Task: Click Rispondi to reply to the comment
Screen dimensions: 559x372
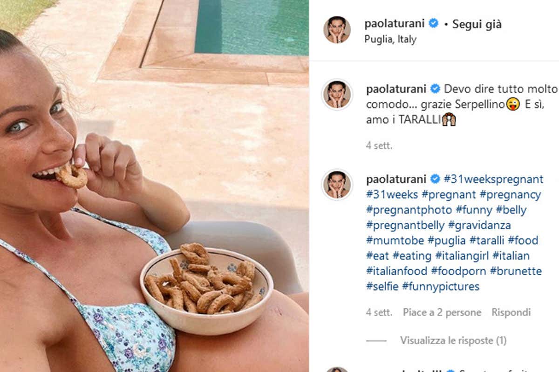Action: click(511, 312)
